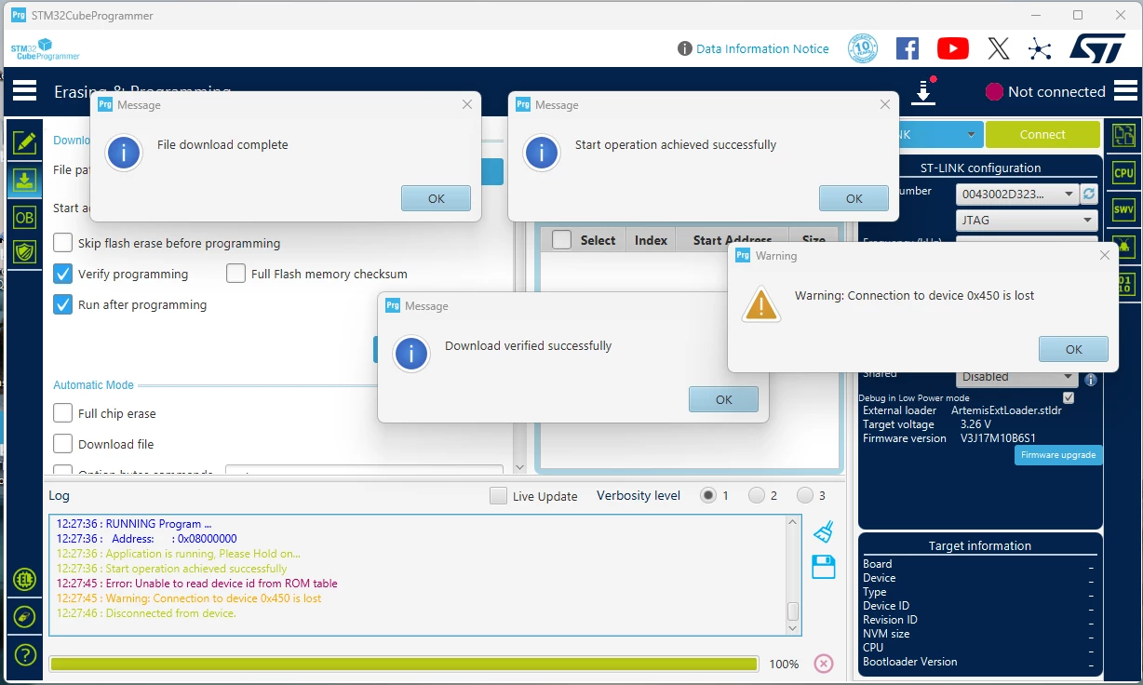The height and width of the screenshot is (685, 1143).
Task: Open the Shared Disabled dropdown
Action: coord(1016,376)
